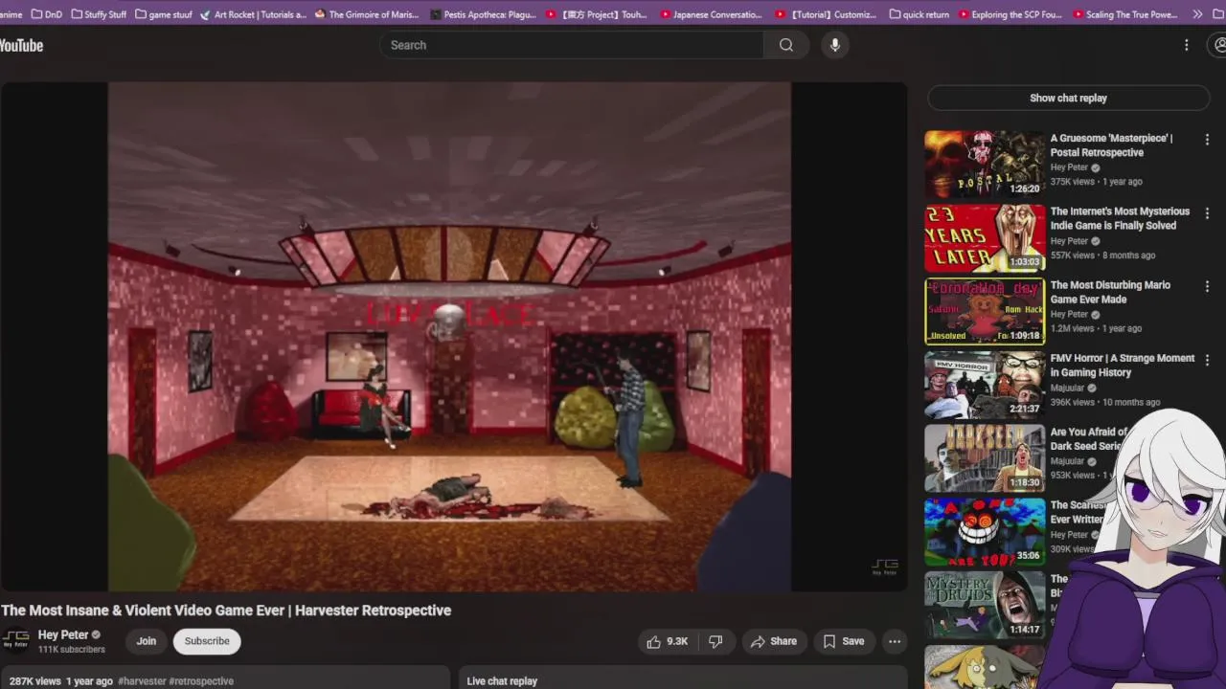Go to YouTube home via logo
Screen dimensions: 1226x689
(21, 45)
